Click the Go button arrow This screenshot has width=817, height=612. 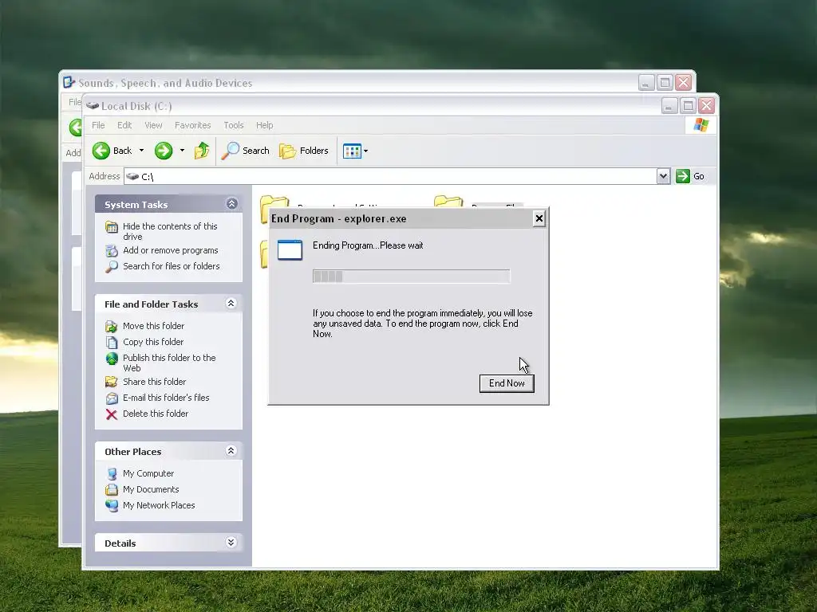pos(683,176)
